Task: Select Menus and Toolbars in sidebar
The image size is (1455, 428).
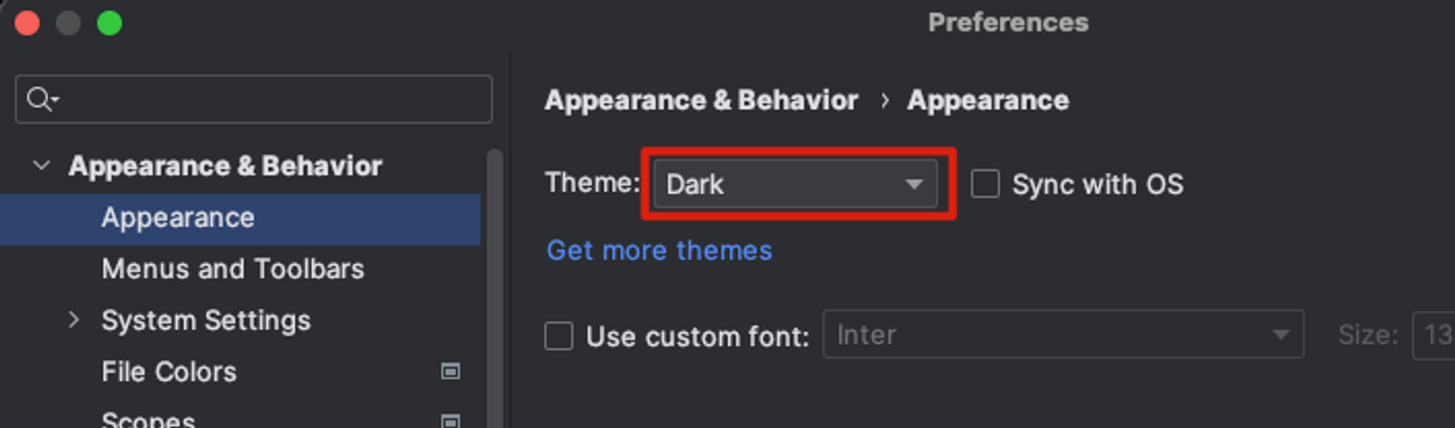Action: click(233, 269)
